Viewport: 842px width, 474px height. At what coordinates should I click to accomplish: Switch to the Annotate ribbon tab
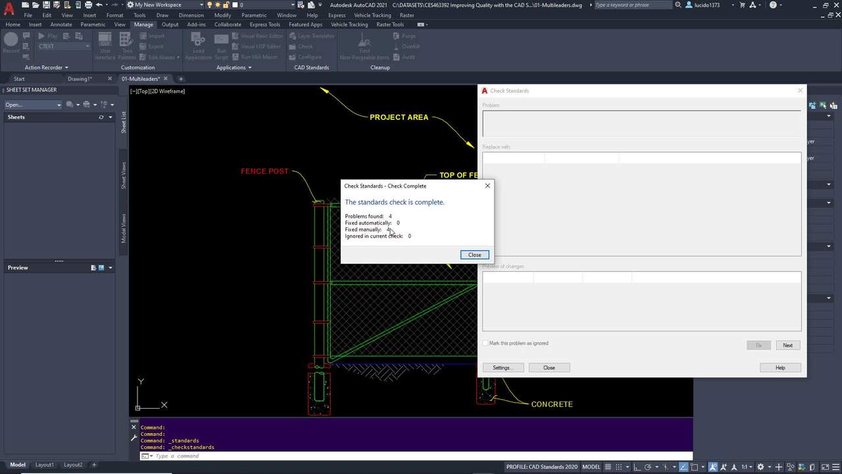61,24
